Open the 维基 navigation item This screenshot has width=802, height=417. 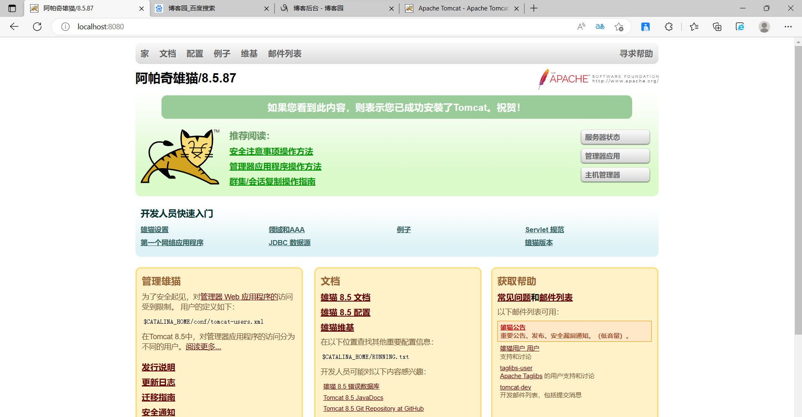click(249, 54)
